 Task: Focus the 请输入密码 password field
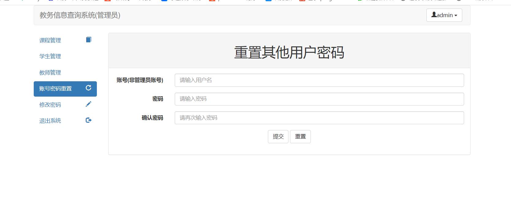(x=319, y=99)
